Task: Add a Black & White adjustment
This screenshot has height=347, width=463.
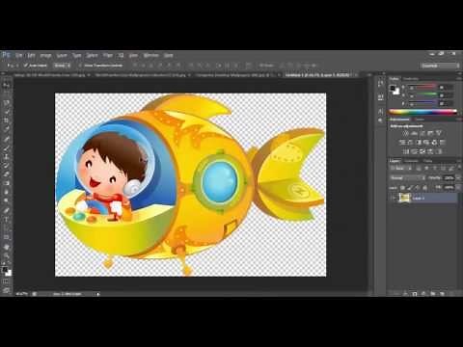Action: point(419,142)
